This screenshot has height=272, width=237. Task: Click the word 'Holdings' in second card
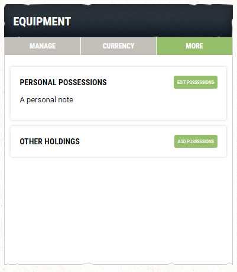[x=62, y=141]
